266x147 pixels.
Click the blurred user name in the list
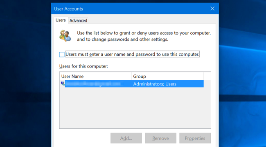tap(93, 84)
